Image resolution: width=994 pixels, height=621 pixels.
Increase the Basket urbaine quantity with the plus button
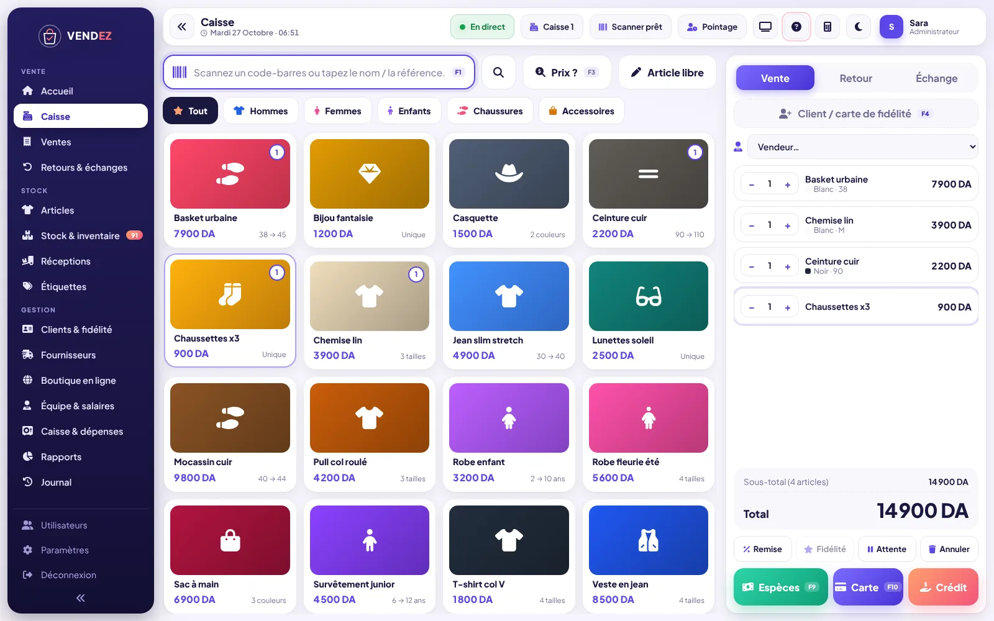coord(787,184)
